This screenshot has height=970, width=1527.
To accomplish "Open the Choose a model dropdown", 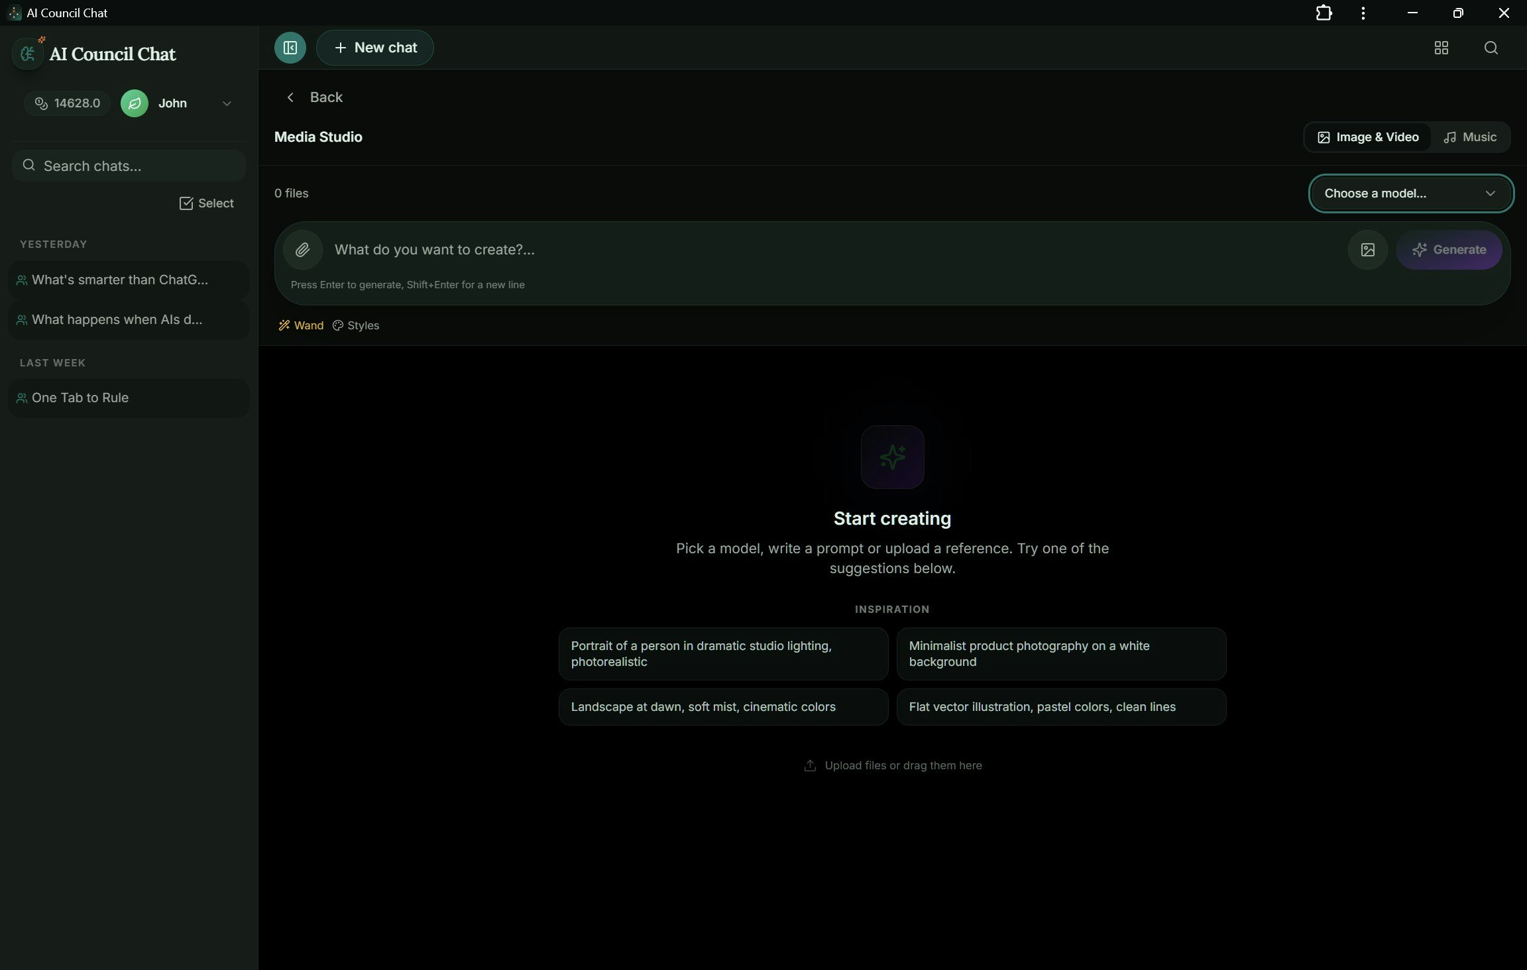I will click(x=1411, y=193).
